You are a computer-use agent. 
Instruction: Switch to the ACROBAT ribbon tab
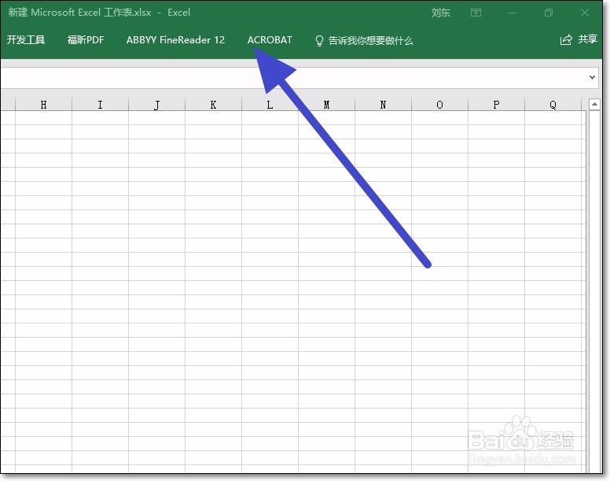270,39
